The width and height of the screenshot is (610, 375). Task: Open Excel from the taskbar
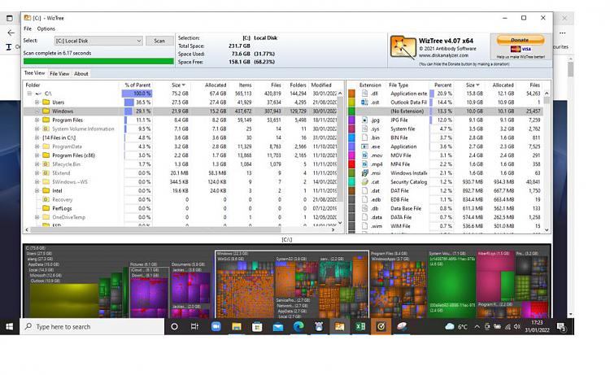[360, 327]
